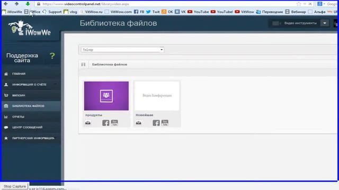
Task: Go back with the browser back arrow
Action: [x=6, y=4]
